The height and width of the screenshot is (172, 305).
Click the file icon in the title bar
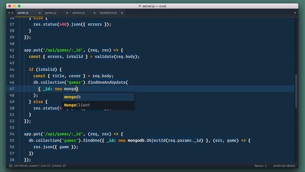[x=140, y=6]
